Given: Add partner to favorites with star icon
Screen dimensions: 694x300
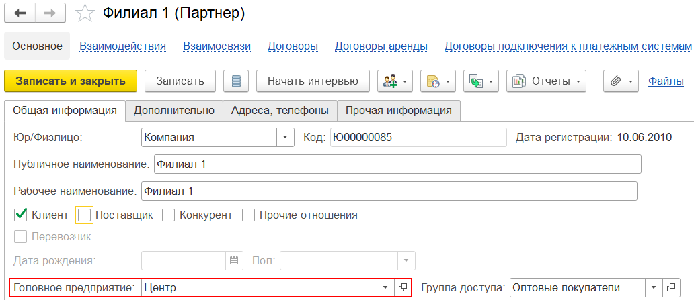Looking at the screenshot, I should tap(85, 13).
